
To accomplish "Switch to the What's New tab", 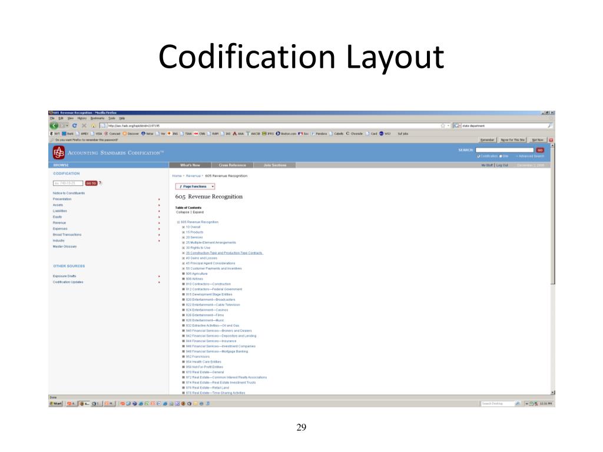I will 190,165.
